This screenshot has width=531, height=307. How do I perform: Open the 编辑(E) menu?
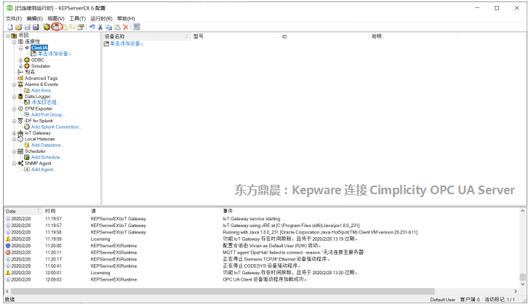pos(34,18)
